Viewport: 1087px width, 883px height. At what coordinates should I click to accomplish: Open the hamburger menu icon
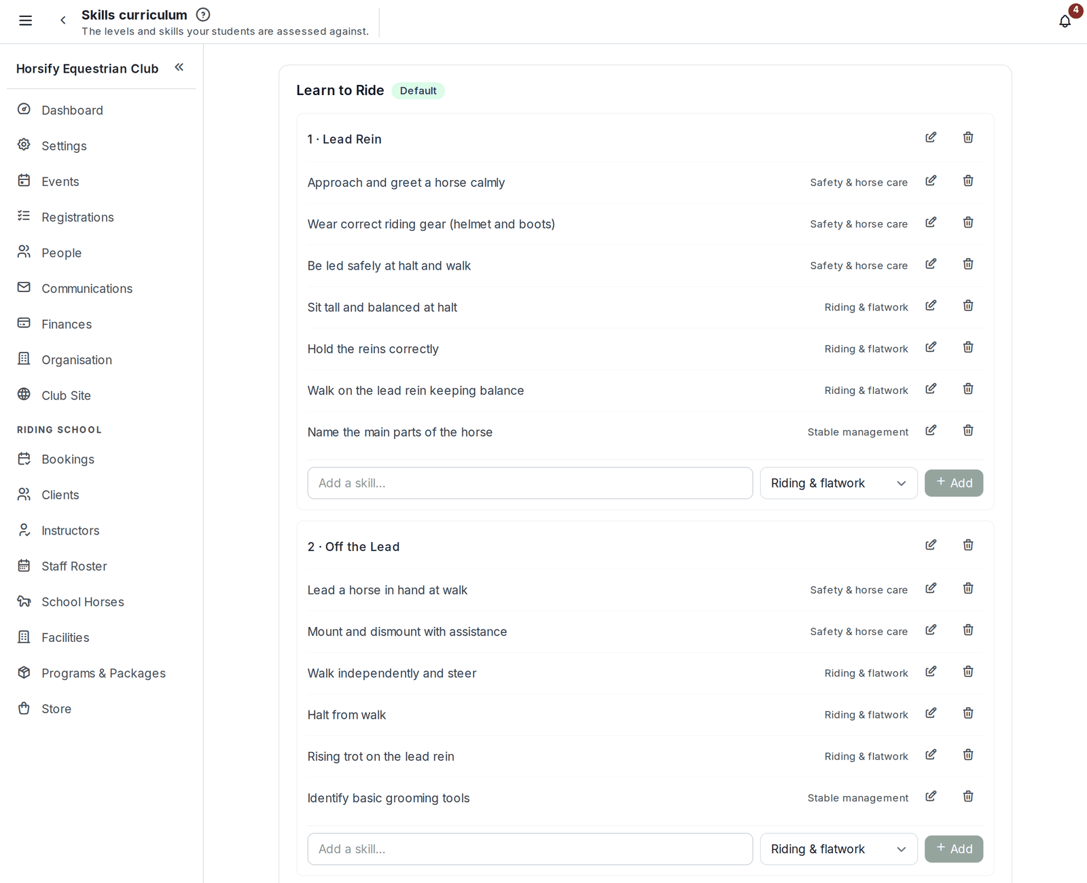[25, 20]
